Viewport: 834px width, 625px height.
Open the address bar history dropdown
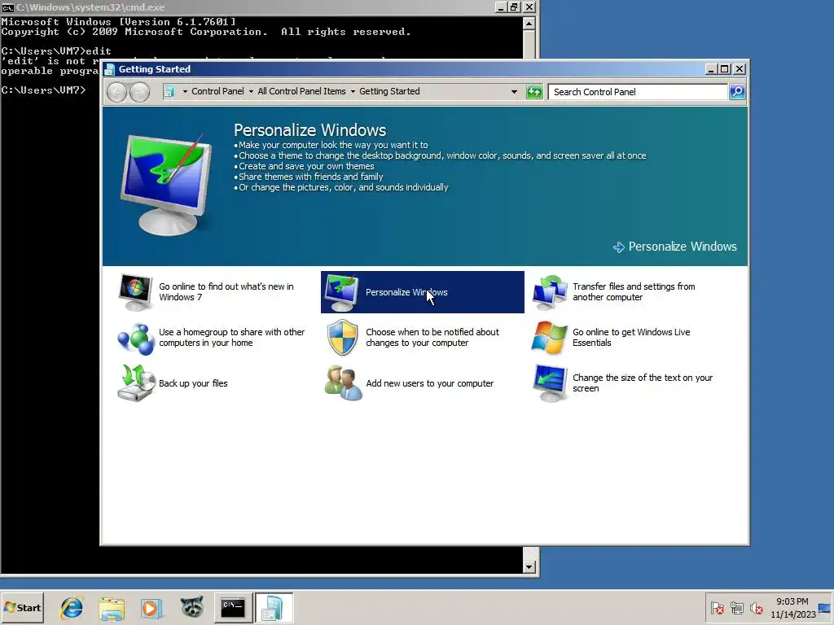514,91
